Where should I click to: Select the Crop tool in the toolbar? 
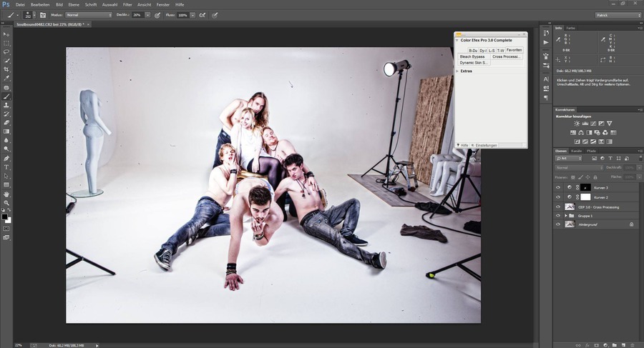click(x=7, y=69)
